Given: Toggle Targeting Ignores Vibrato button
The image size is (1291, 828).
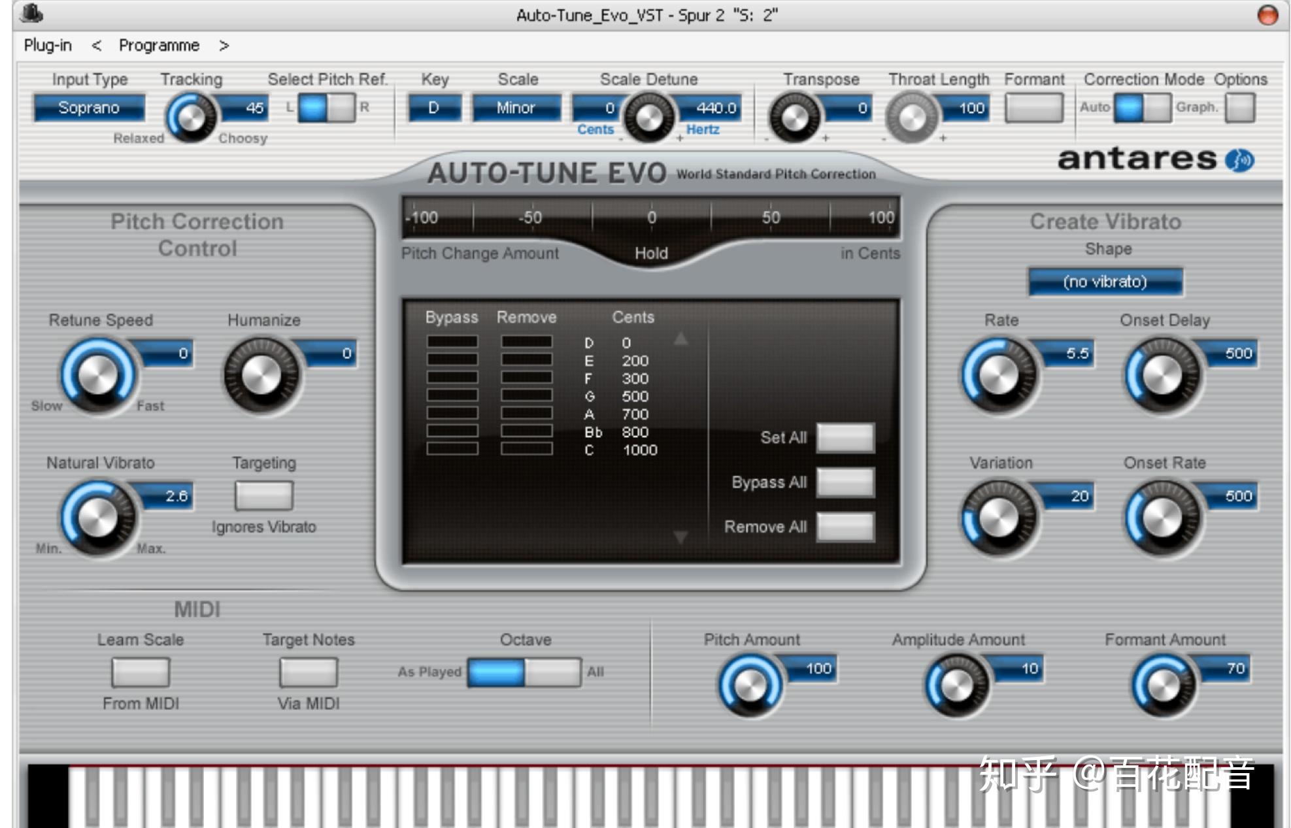Looking at the screenshot, I should coord(264,495).
